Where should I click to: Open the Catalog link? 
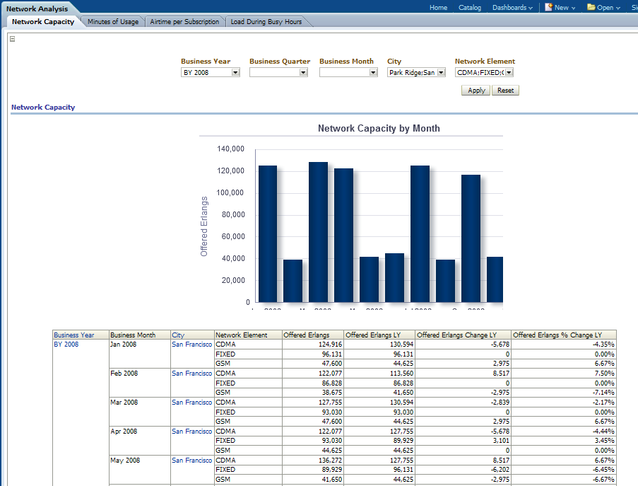pyautogui.click(x=470, y=8)
